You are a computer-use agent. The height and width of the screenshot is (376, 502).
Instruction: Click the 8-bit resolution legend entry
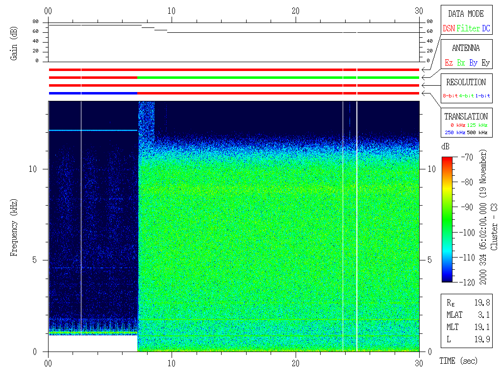coord(450,96)
